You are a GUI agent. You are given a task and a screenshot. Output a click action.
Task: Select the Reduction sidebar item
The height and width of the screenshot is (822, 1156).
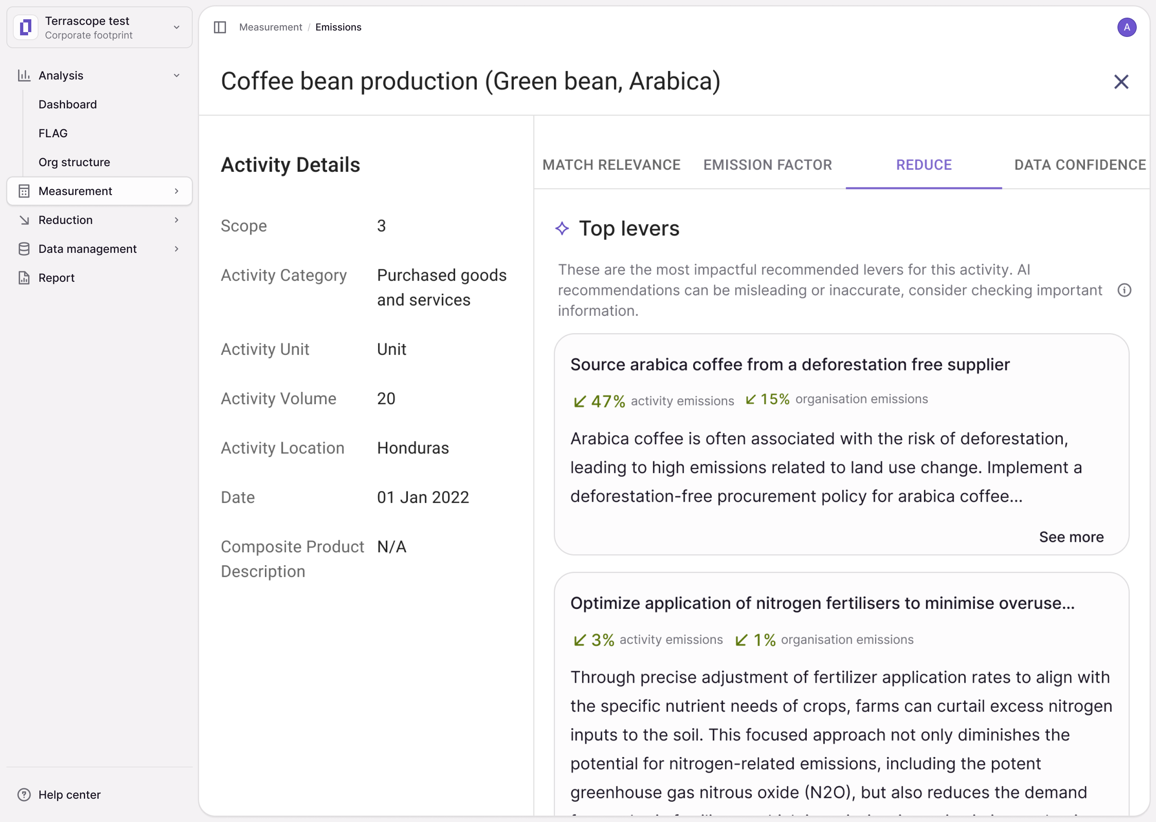click(100, 220)
